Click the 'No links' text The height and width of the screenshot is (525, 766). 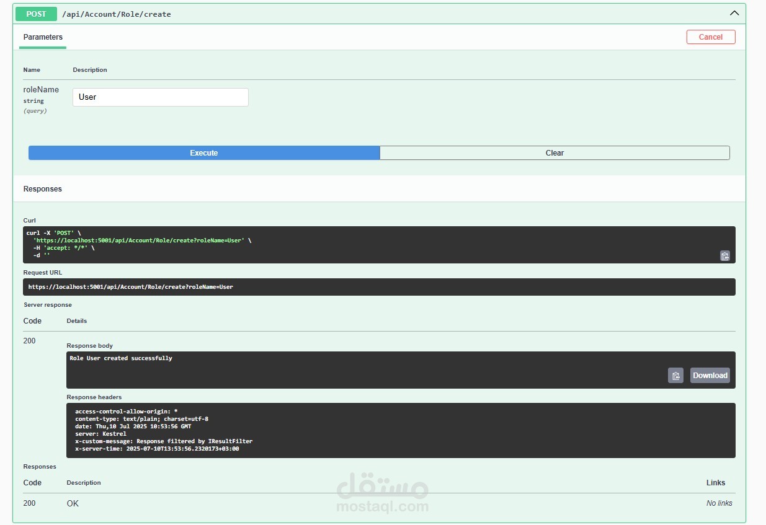tap(719, 503)
